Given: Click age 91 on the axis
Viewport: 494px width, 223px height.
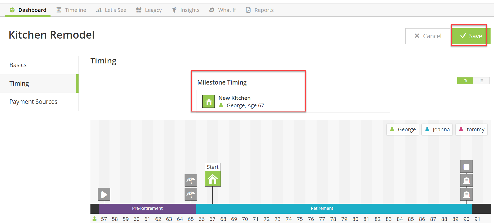Looking at the screenshot, I should [x=477, y=219].
